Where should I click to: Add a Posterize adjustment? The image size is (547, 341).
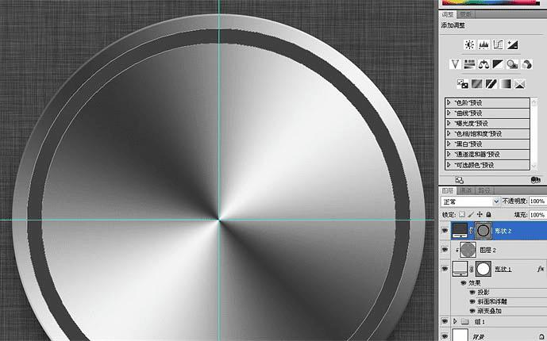[477, 84]
